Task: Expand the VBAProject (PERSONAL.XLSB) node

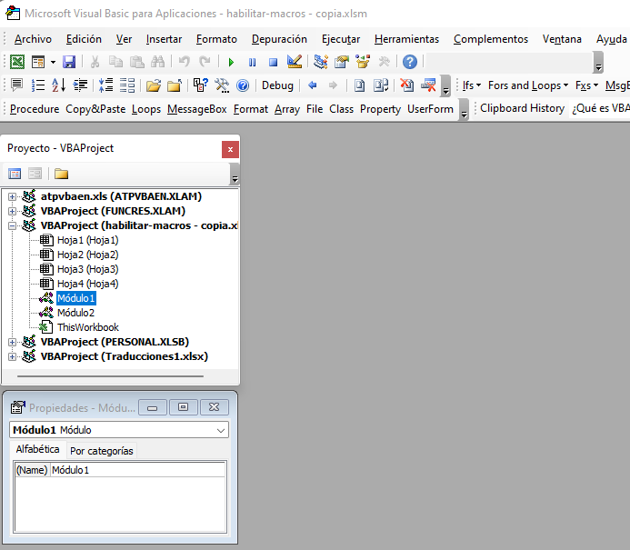Action: point(12,342)
